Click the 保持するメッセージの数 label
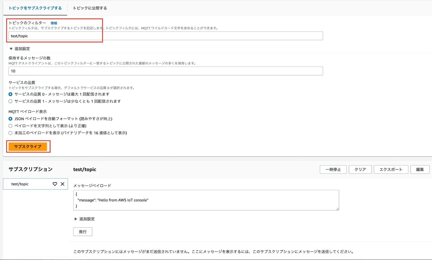The width and height of the screenshot is (432, 260). pyautogui.click(x=29, y=58)
